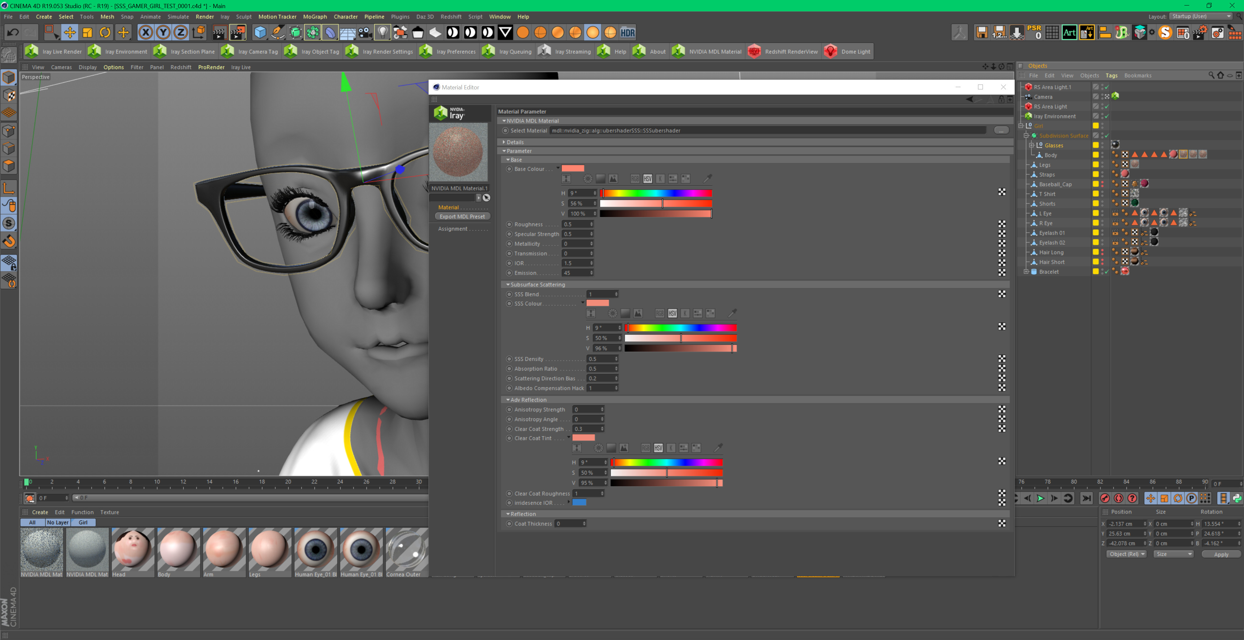Play the timeline animation forward

point(1040,498)
